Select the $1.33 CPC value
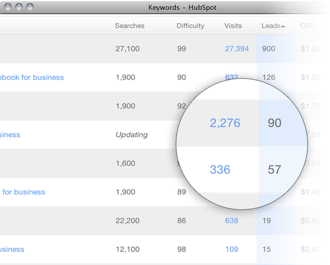 coord(311,78)
